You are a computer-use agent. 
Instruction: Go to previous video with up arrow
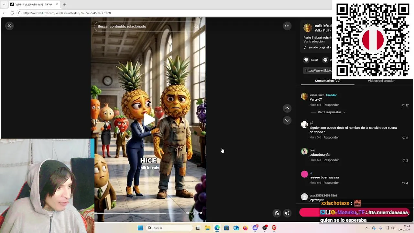(x=287, y=108)
